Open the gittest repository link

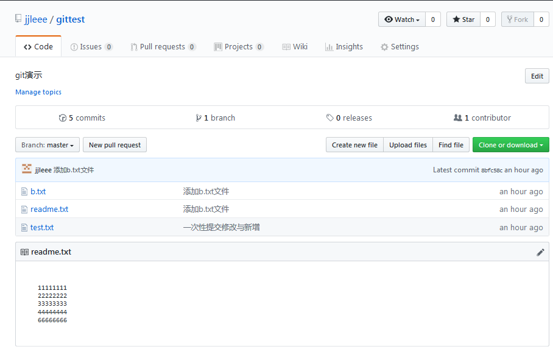[71, 19]
